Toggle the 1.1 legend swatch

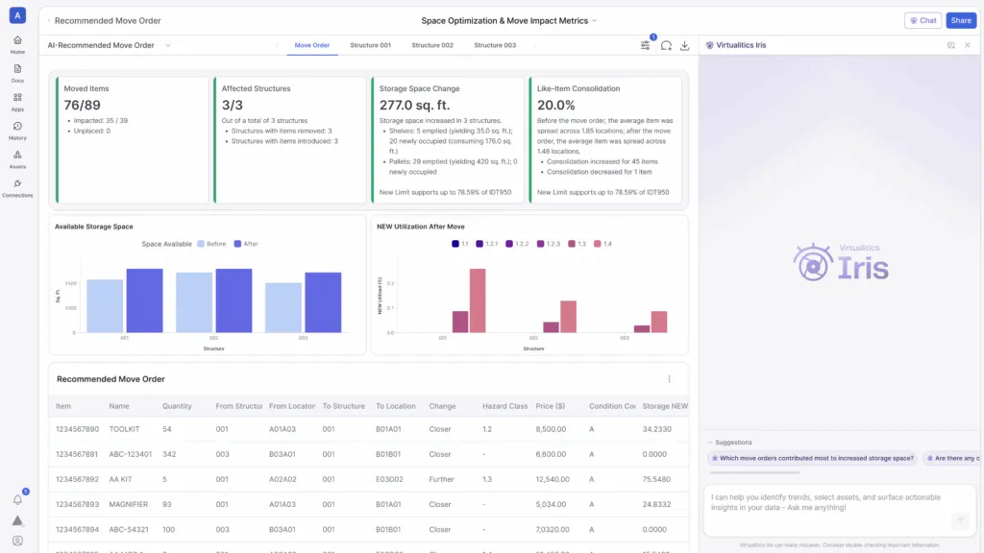tap(455, 244)
